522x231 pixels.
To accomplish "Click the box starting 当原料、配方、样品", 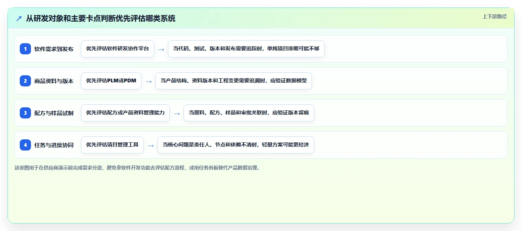I will (249, 113).
